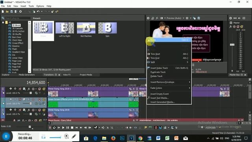Expand the Fade Colors submenu
The height and width of the screenshot is (142, 252).
point(169,88)
